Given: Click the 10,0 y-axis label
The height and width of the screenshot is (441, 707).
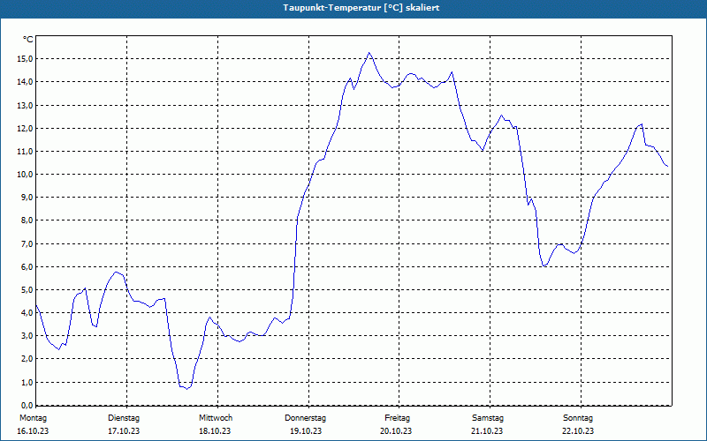Looking at the screenshot, I should coord(25,175).
